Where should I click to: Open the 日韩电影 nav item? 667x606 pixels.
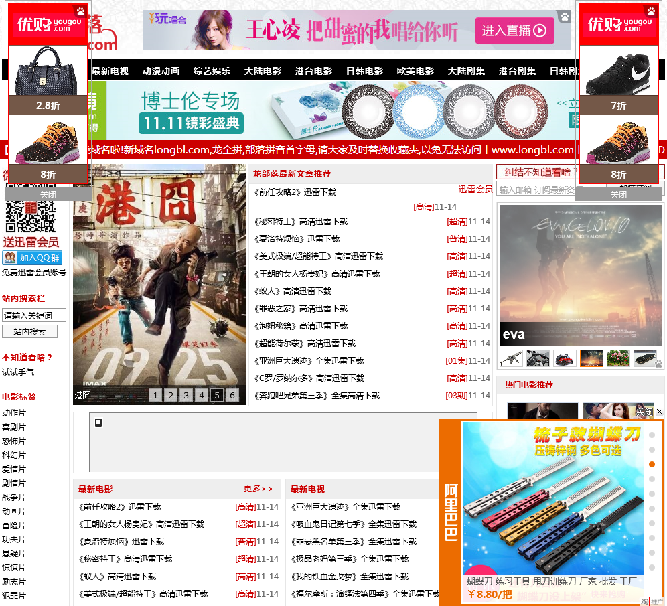pos(364,70)
